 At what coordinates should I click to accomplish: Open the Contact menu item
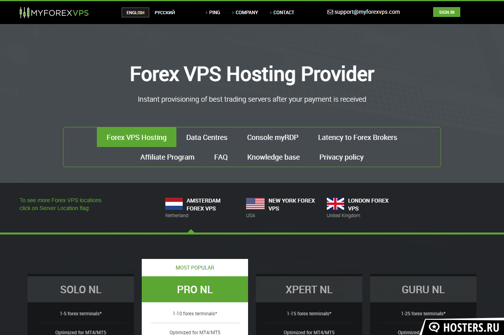282,13
